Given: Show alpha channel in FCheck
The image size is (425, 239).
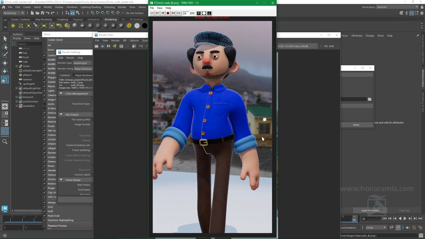Looking at the screenshot, I should pyautogui.click(x=204, y=13).
